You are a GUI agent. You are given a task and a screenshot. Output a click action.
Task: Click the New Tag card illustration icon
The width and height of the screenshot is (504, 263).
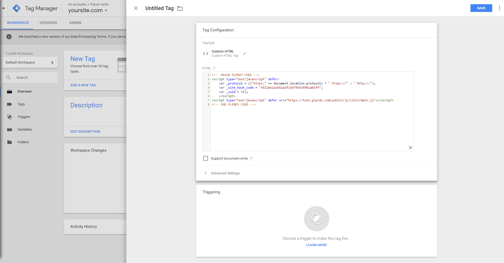click(122, 65)
